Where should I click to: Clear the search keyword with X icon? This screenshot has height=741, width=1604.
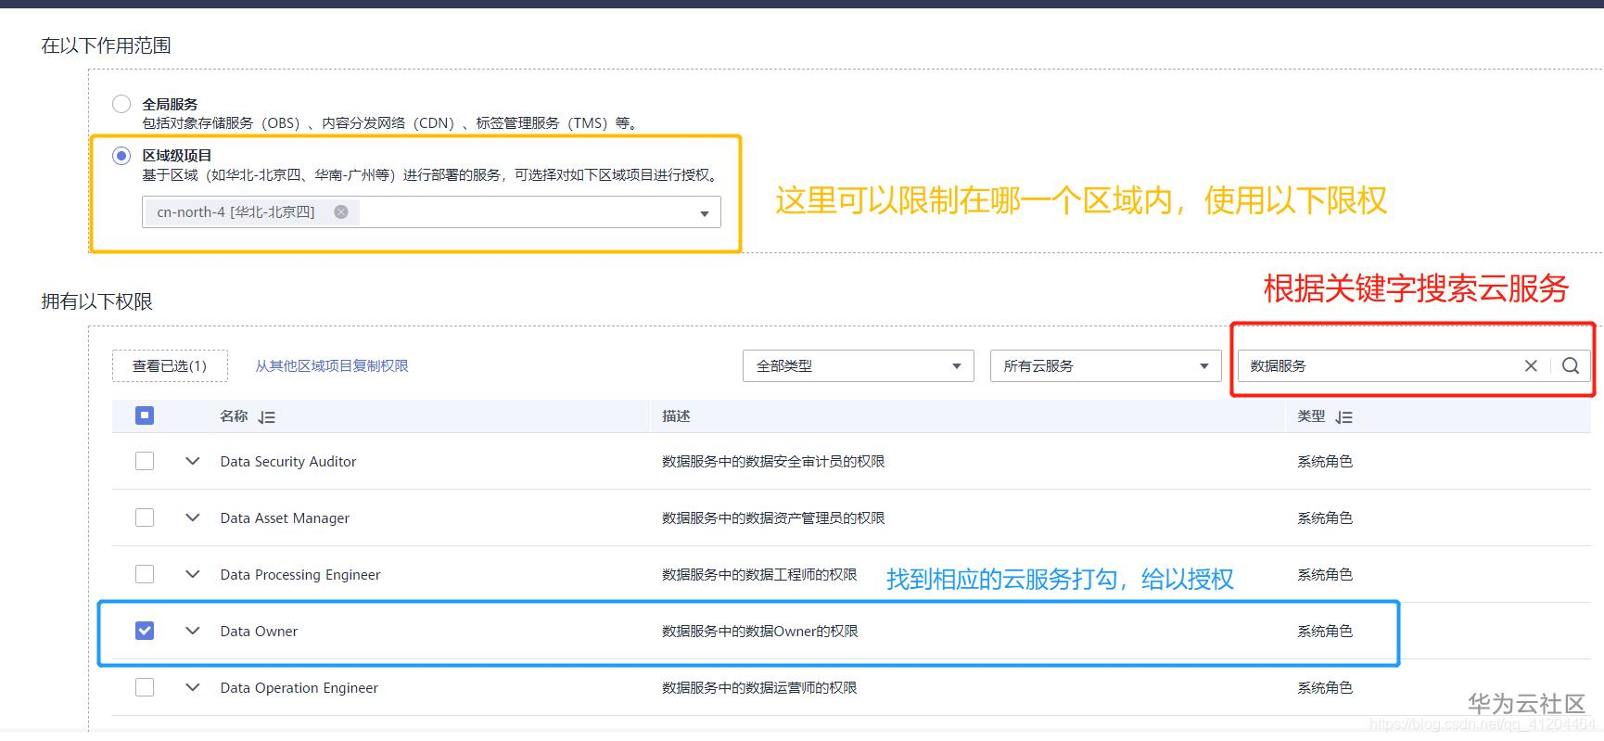(x=1531, y=365)
